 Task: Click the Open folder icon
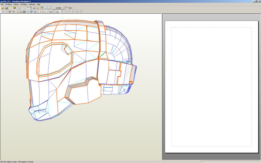[x=3, y=8]
